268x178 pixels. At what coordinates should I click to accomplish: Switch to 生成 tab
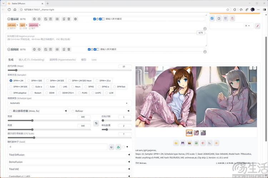11,60
